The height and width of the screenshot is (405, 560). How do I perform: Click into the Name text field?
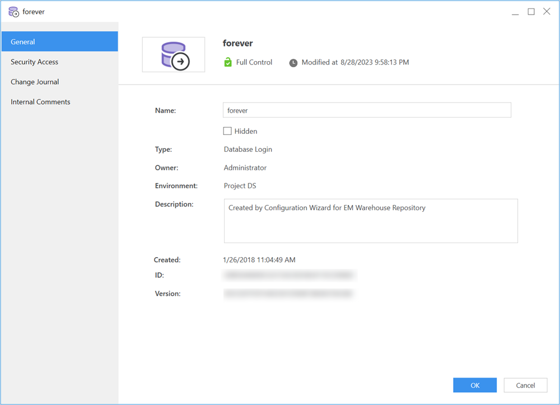pos(367,110)
